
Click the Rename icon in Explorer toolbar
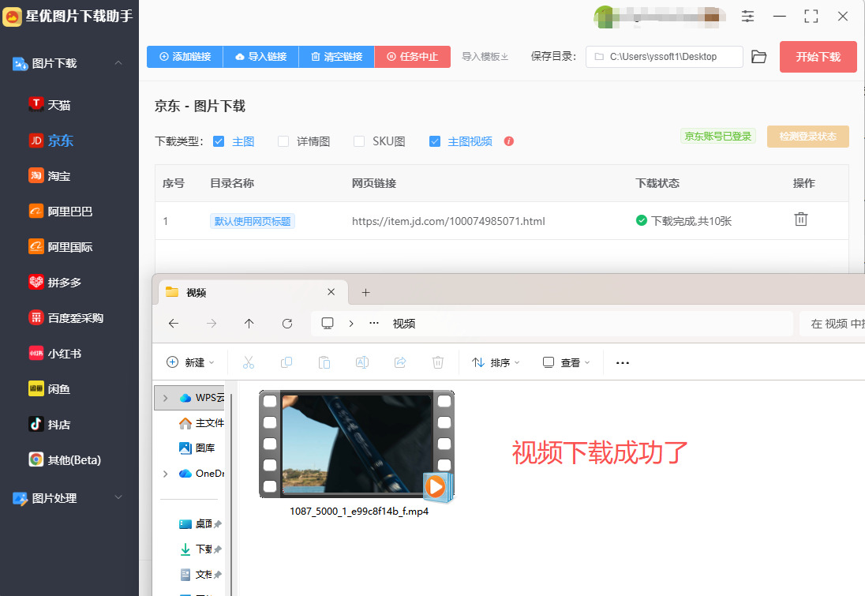click(x=362, y=362)
